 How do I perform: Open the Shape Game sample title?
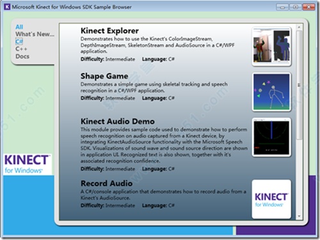tap(104, 76)
